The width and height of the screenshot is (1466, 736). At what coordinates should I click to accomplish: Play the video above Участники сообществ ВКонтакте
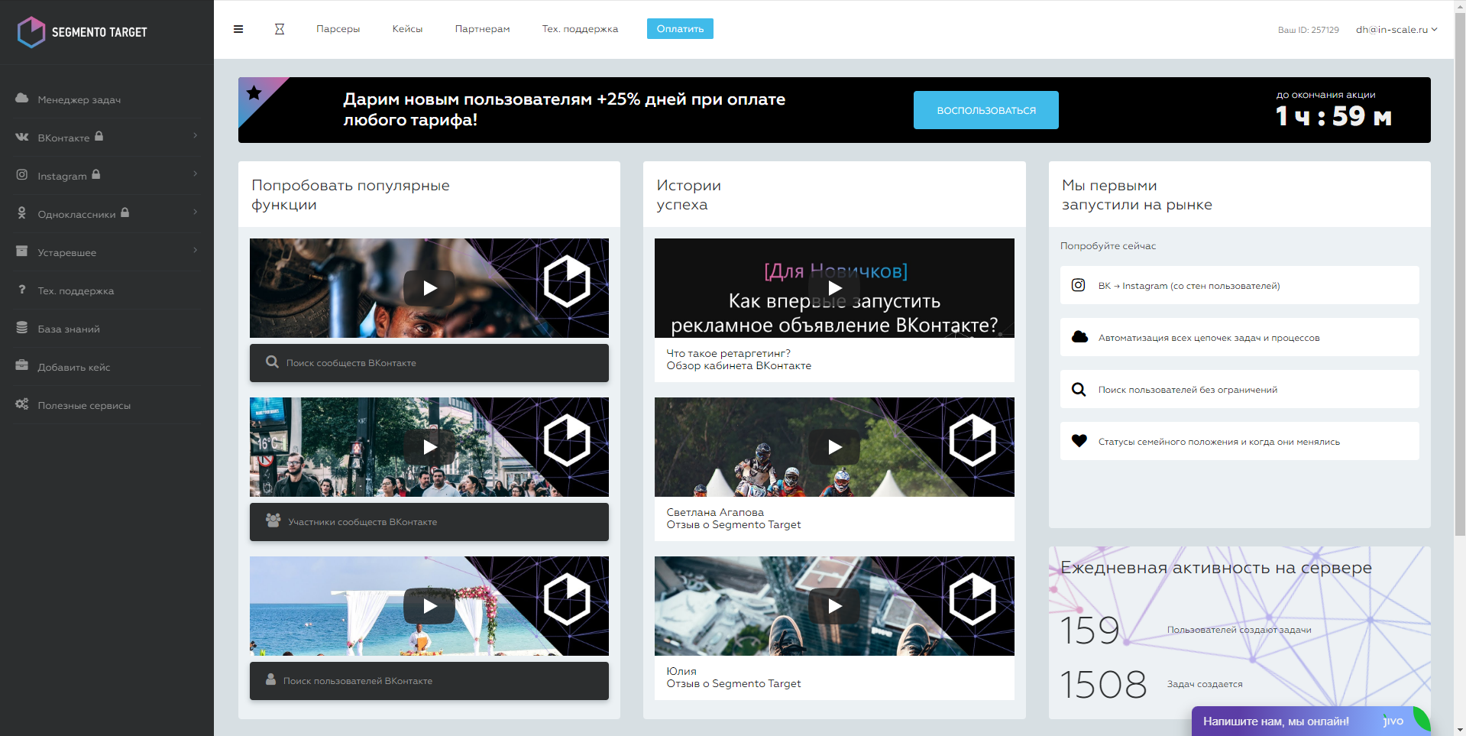click(429, 447)
